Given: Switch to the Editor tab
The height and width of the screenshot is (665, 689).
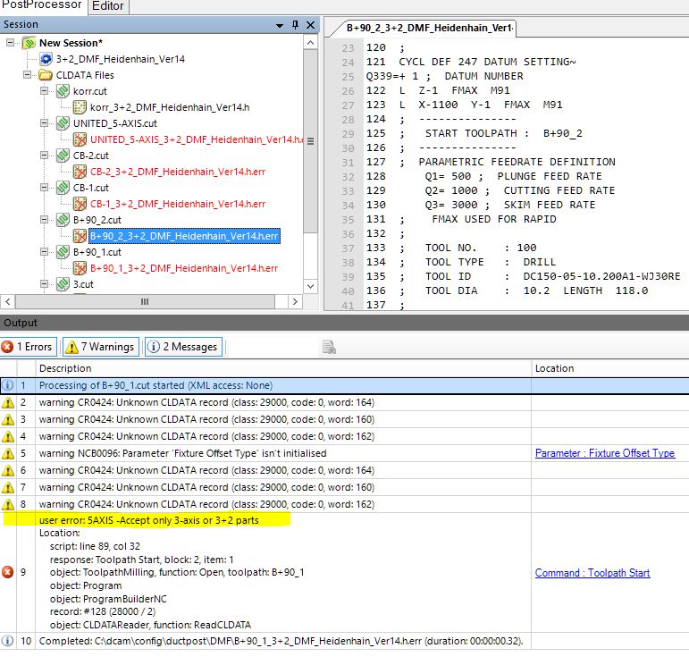Looking at the screenshot, I should pyautogui.click(x=107, y=6).
